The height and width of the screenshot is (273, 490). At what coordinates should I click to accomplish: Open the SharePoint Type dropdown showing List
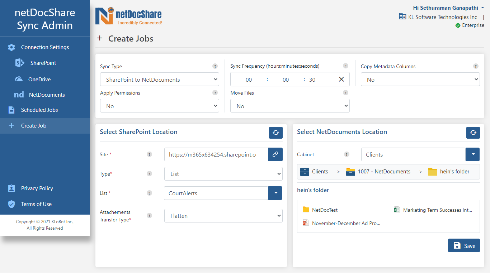pyautogui.click(x=223, y=174)
